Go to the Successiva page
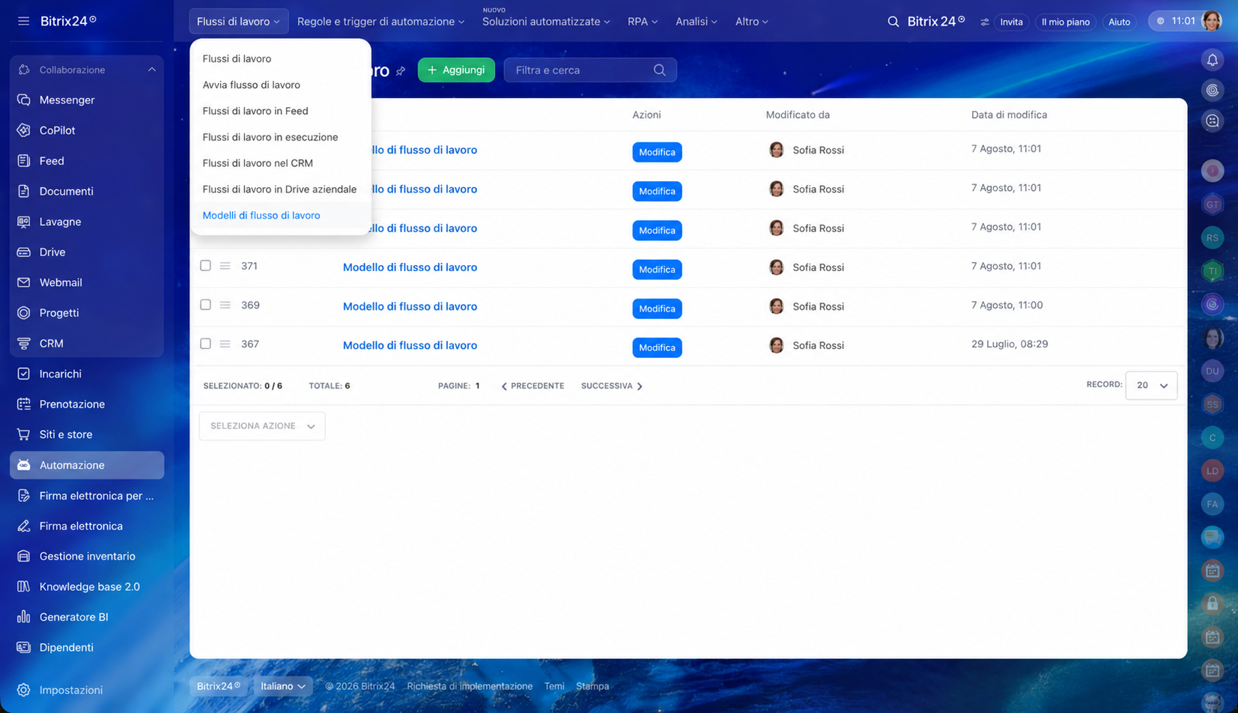 click(612, 386)
